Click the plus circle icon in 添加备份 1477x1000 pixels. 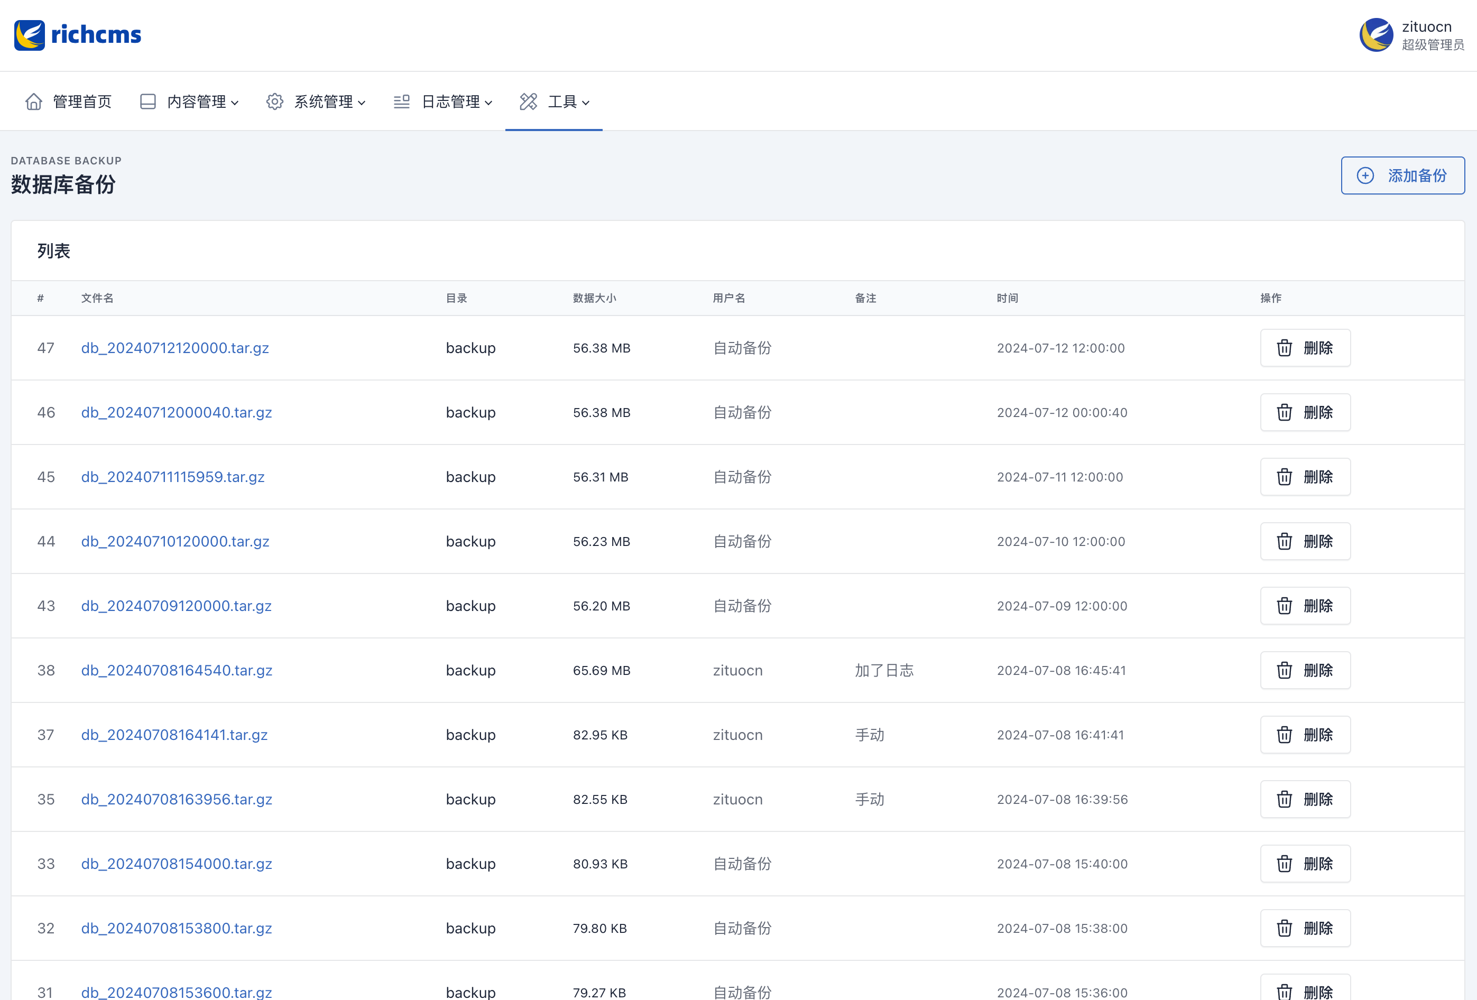click(x=1365, y=175)
